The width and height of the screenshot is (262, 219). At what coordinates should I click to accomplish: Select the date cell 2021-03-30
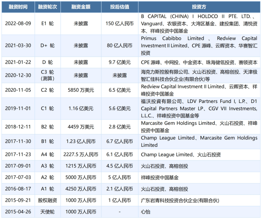[18, 46]
